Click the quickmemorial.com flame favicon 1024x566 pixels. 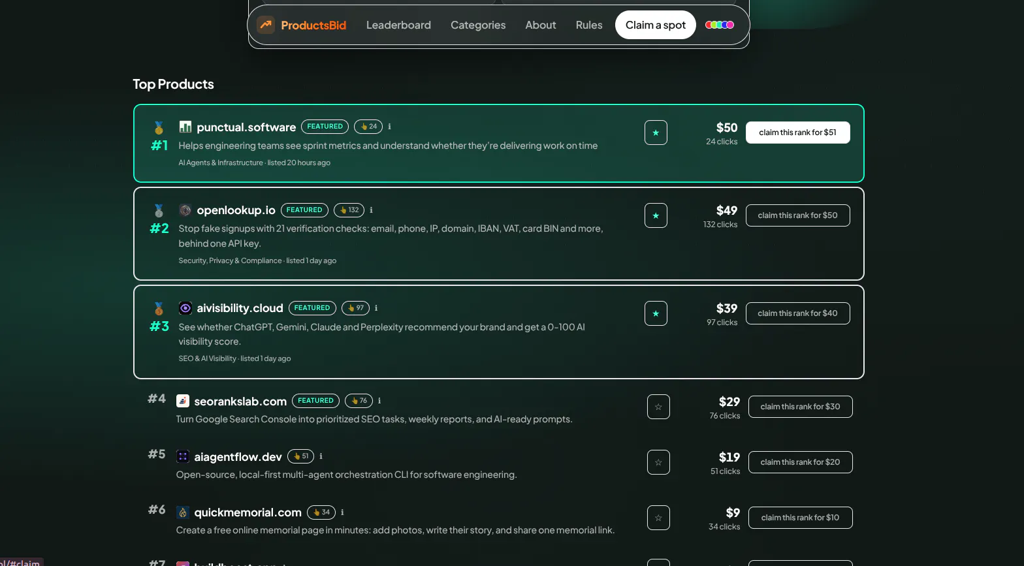(183, 512)
